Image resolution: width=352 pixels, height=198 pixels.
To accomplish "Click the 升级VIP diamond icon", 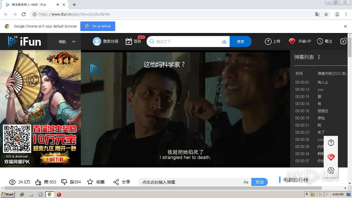I will pos(292,42).
